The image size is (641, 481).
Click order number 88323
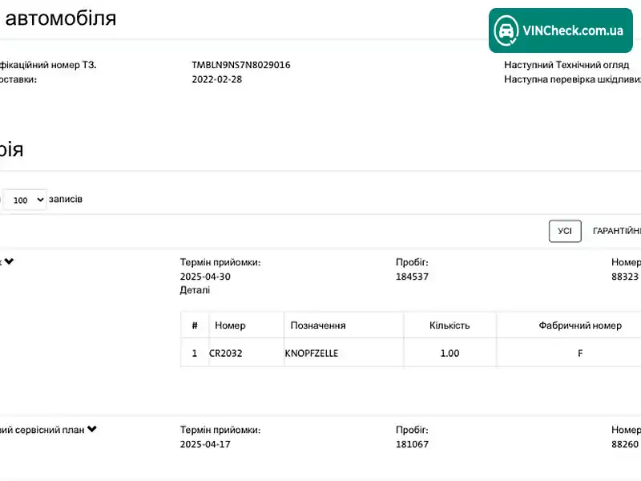[625, 277]
